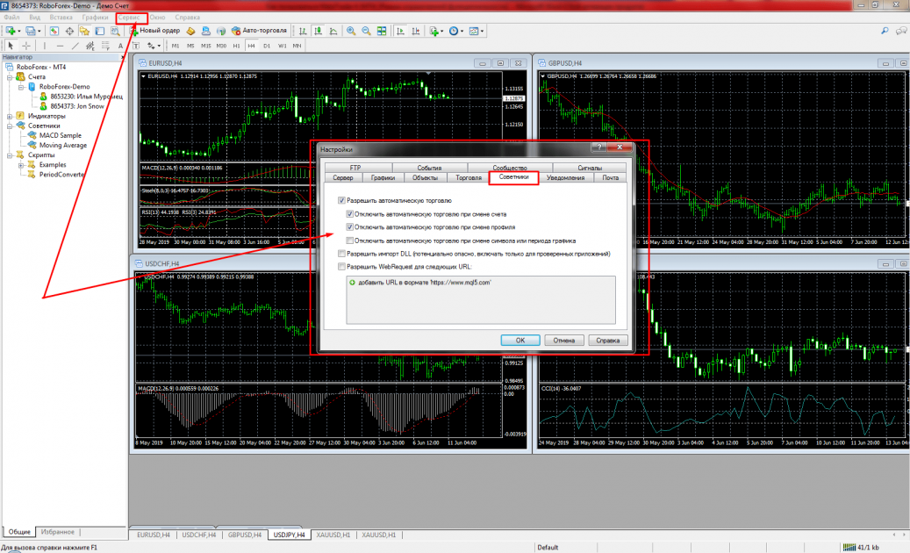This screenshot has height=553, width=910.
Task: Select the H1 timeframe button
Action: point(235,45)
